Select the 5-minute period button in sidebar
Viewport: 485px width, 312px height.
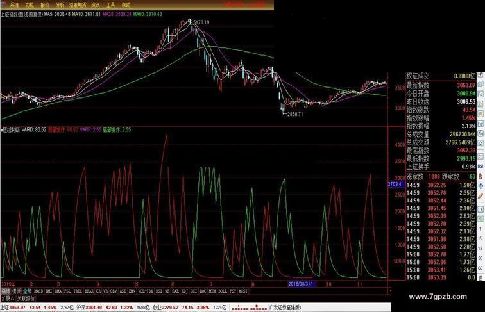(x=481, y=239)
